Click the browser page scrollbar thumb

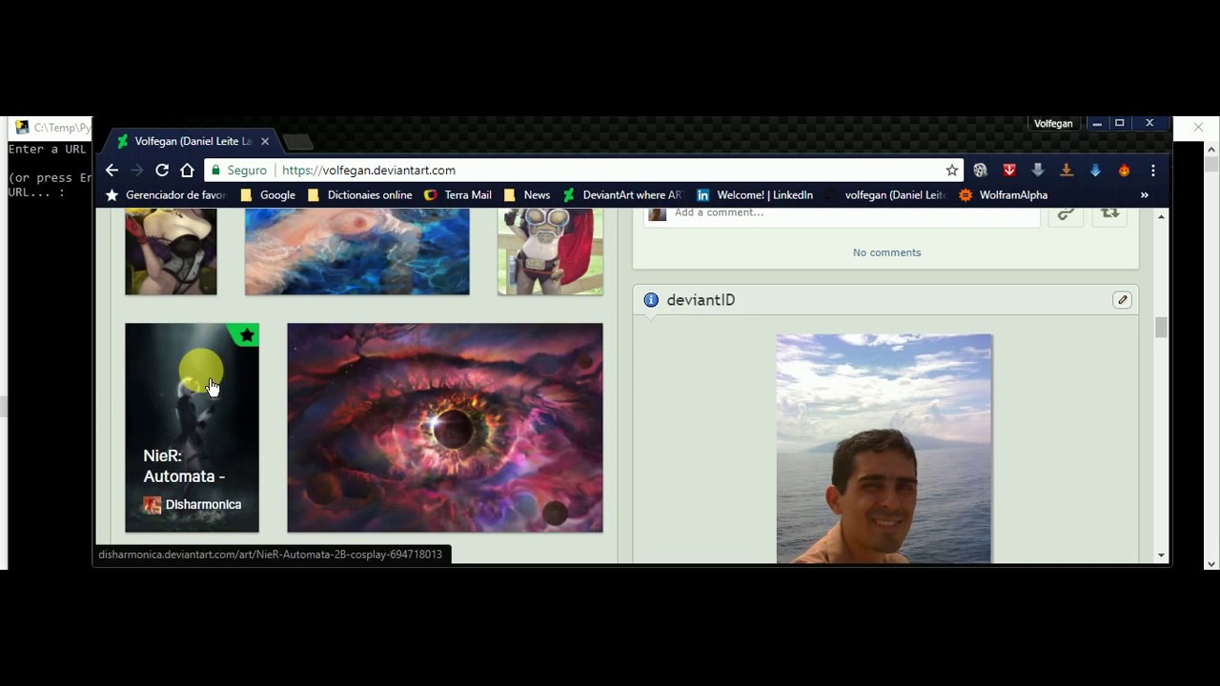pos(1160,327)
